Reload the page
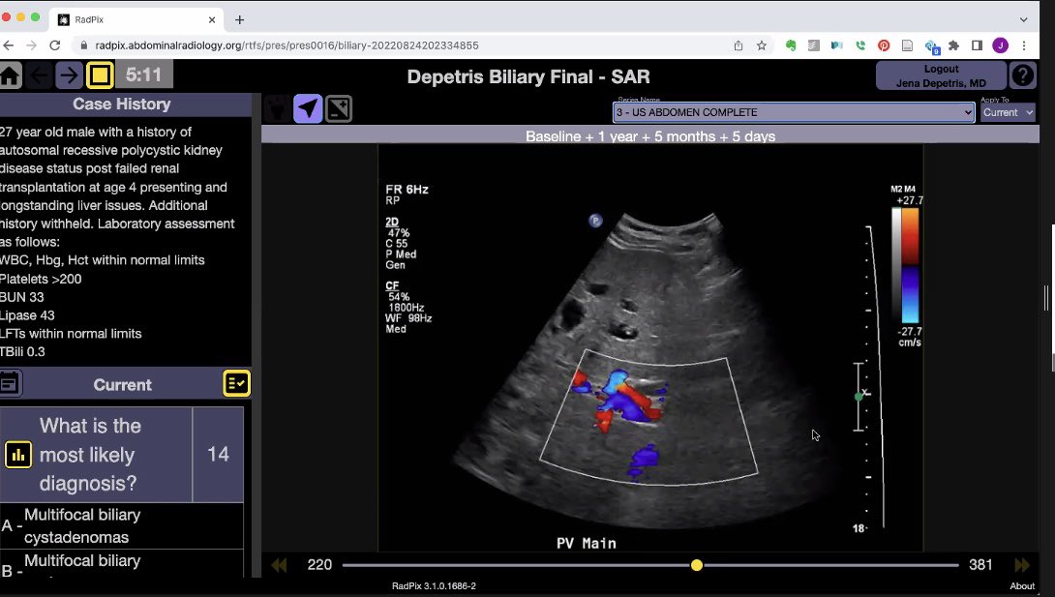Viewport: 1055px width, 597px height. click(x=55, y=45)
